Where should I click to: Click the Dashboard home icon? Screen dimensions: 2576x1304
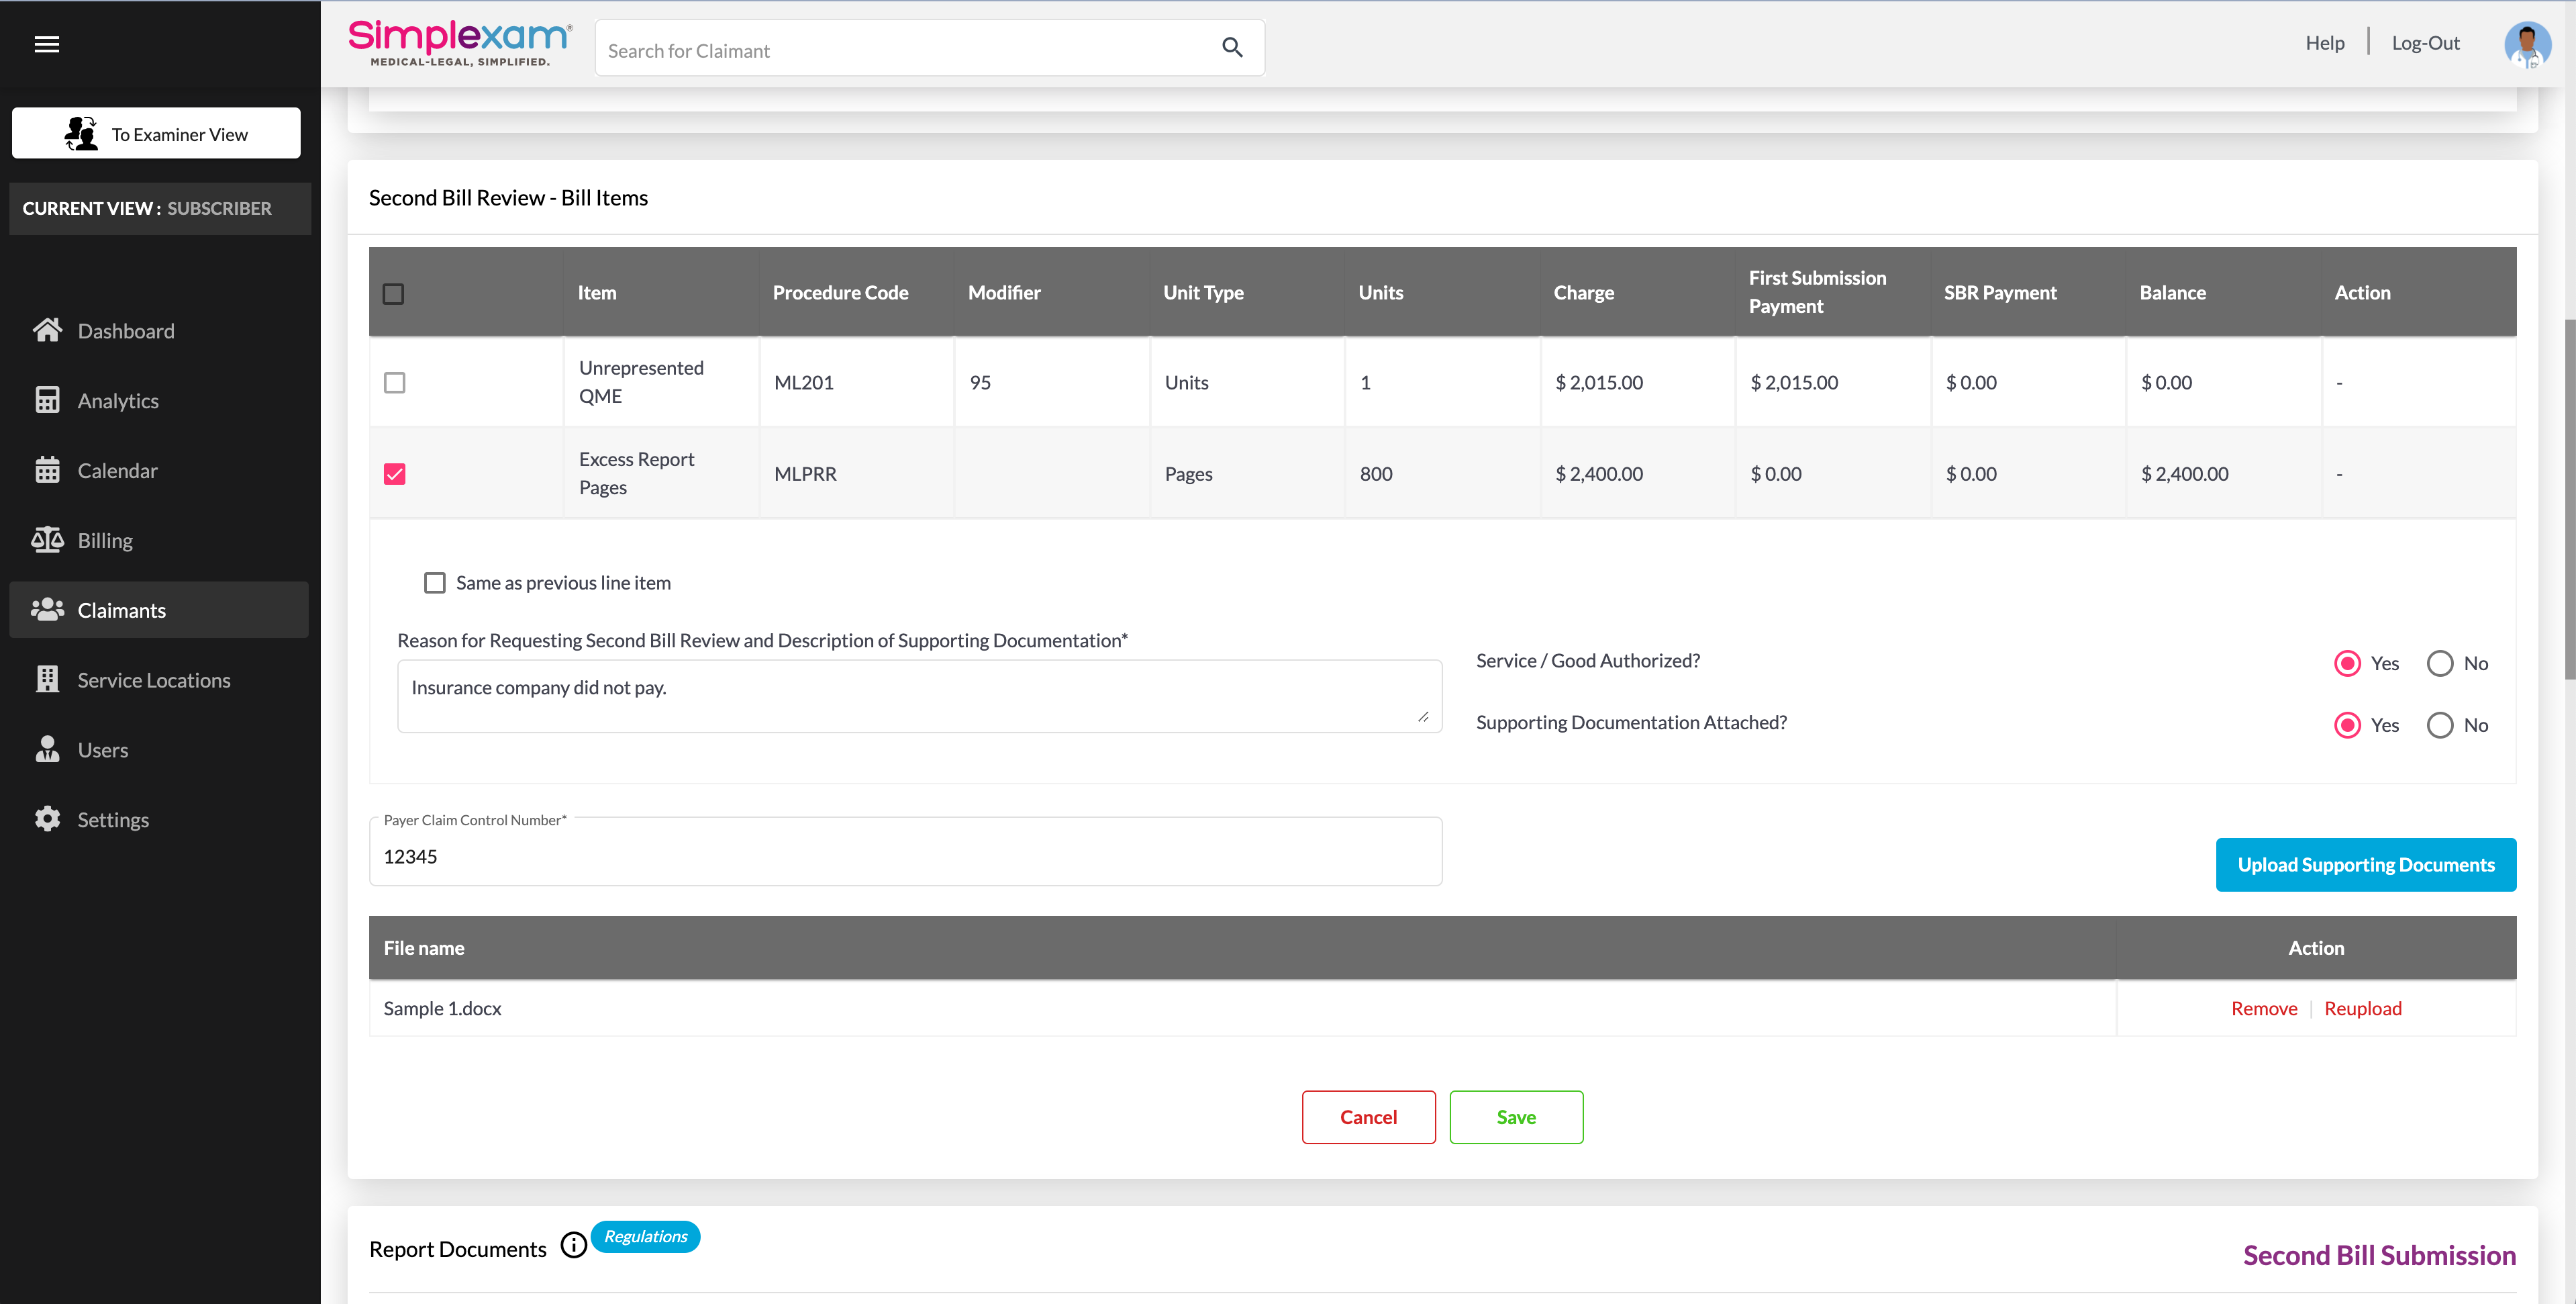pyautogui.click(x=47, y=330)
